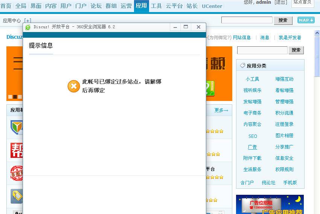Open the 图片相册 category
The image size is (320, 214).
point(285,135)
